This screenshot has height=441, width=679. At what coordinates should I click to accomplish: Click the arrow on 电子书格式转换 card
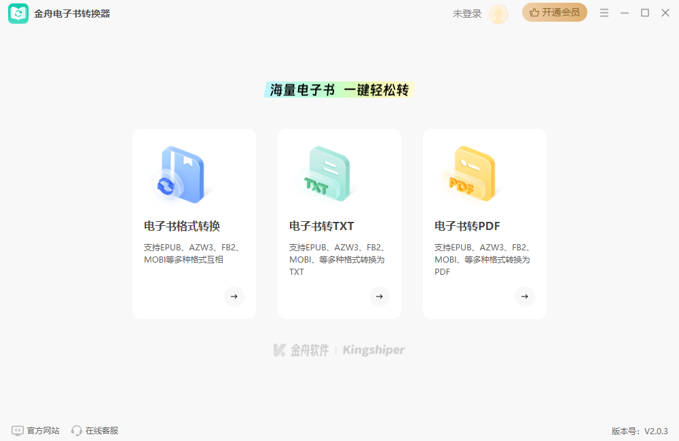coord(234,296)
